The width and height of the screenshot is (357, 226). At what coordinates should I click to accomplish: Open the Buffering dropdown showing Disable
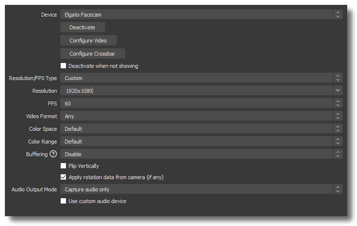[201, 154]
